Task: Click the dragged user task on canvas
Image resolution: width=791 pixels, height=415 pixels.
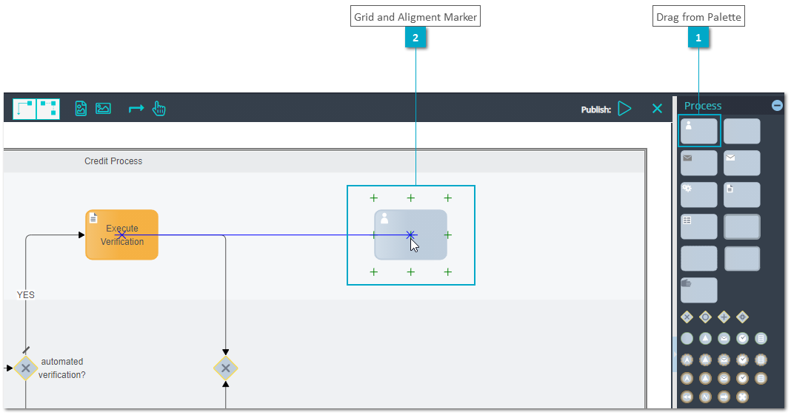Action: click(410, 235)
